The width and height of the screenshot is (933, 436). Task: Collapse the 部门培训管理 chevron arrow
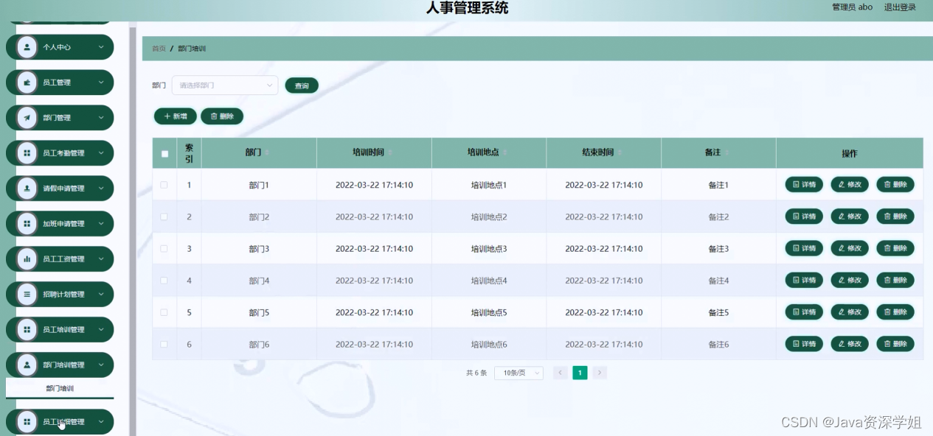coord(101,365)
